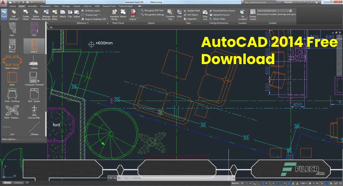Screen dimensions: 343x186
Task: Open the Parametric ribbon tab
Action: point(45,6)
